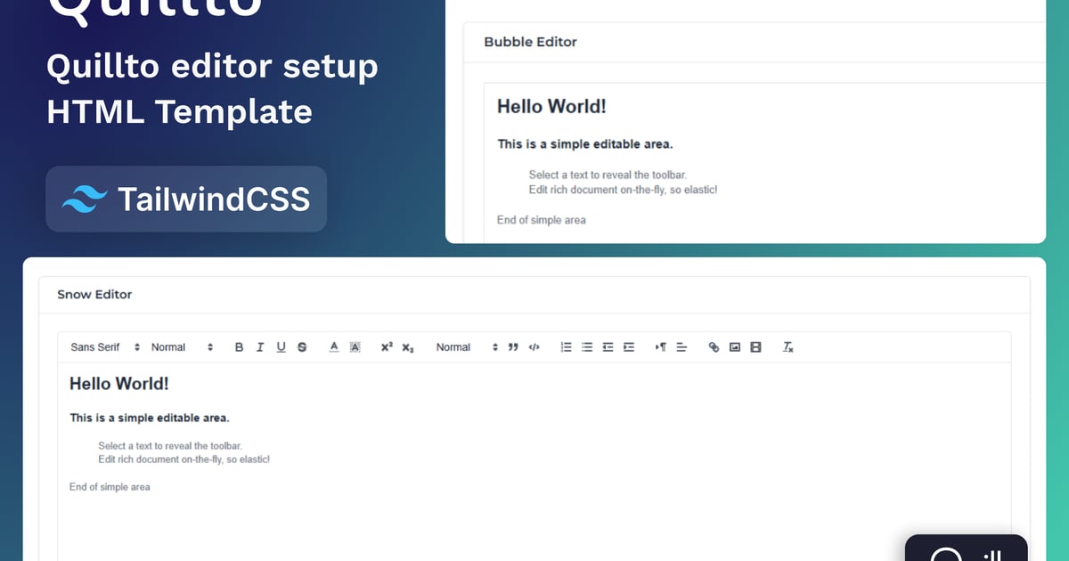Click the Snow Editor card title
This screenshot has height=561, width=1069.
click(94, 294)
